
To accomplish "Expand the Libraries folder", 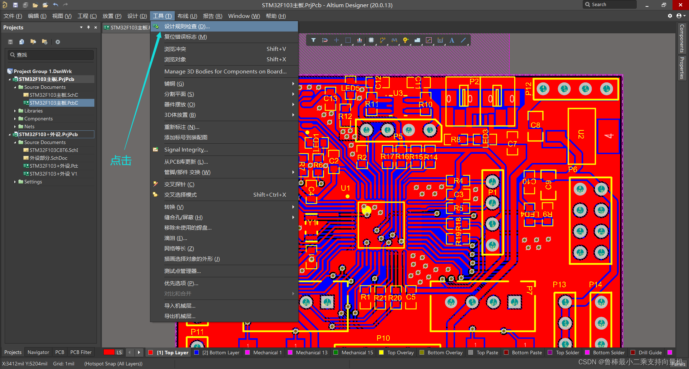I will (x=15, y=111).
